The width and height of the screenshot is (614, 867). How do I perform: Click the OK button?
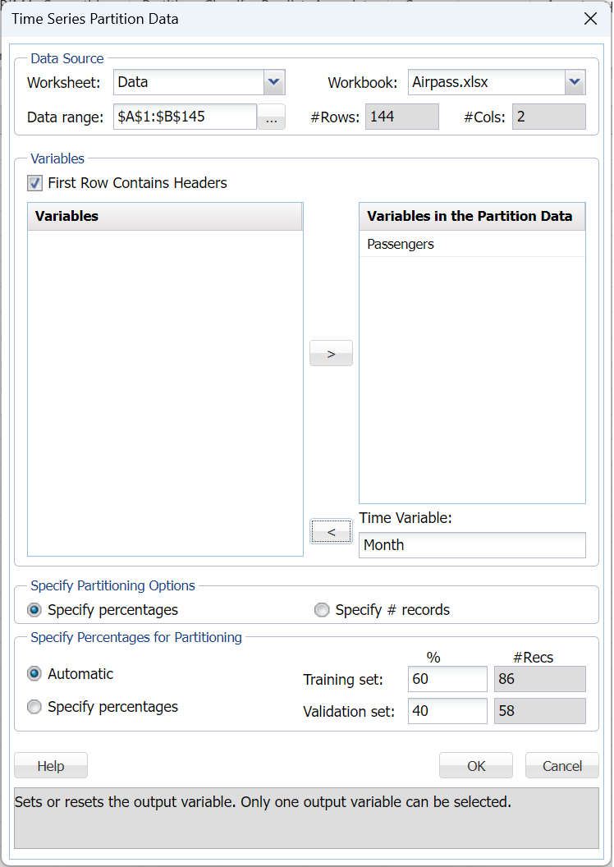476,766
